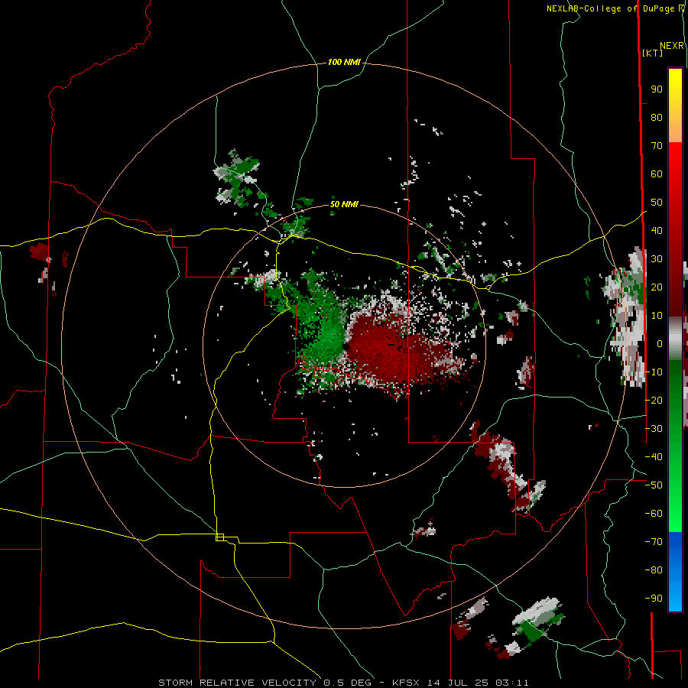Screen dimensions: 688x688
Task: Click the 90 value on the velocity scale
Action: pos(657,89)
